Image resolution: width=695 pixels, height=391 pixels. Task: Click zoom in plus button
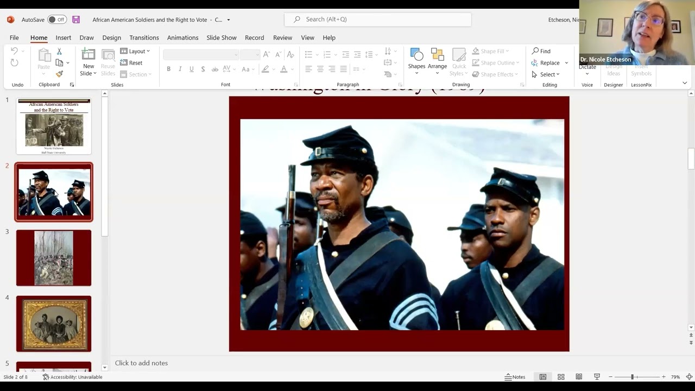pos(663,377)
